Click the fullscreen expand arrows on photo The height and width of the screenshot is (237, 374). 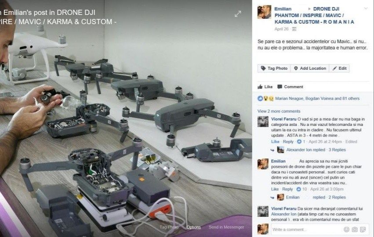(x=238, y=14)
